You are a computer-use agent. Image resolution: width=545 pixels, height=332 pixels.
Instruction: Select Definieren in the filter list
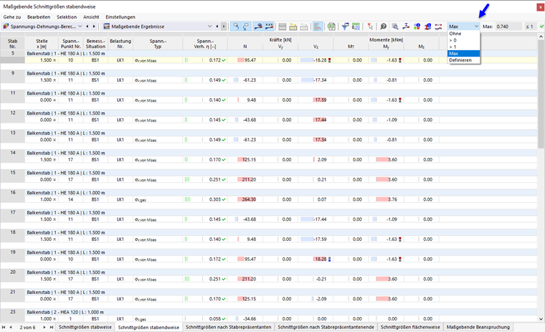coord(464,60)
